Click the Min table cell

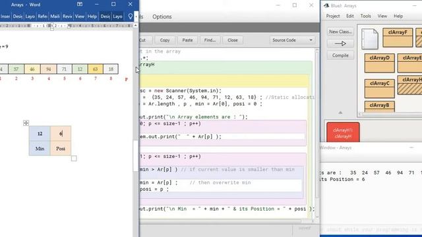(x=40, y=148)
